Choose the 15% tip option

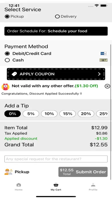[x=68, y=114]
